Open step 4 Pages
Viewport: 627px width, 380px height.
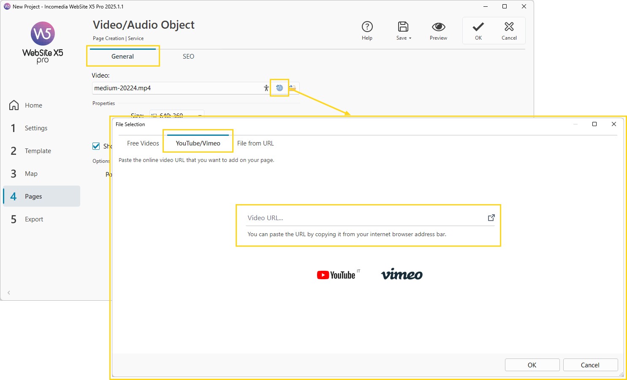tap(41, 196)
